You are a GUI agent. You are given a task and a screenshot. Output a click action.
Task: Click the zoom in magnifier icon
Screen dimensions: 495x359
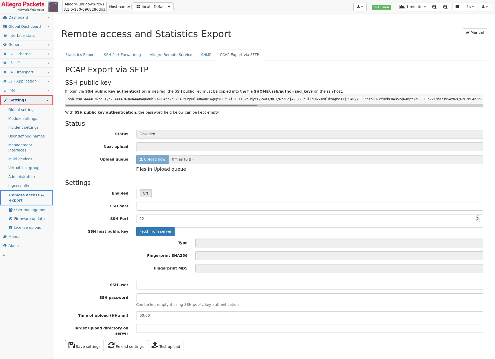coord(434,7)
